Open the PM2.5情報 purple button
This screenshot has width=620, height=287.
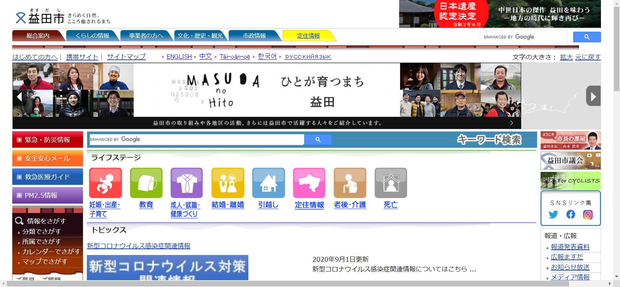pyautogui.click(x=47, y=195)
